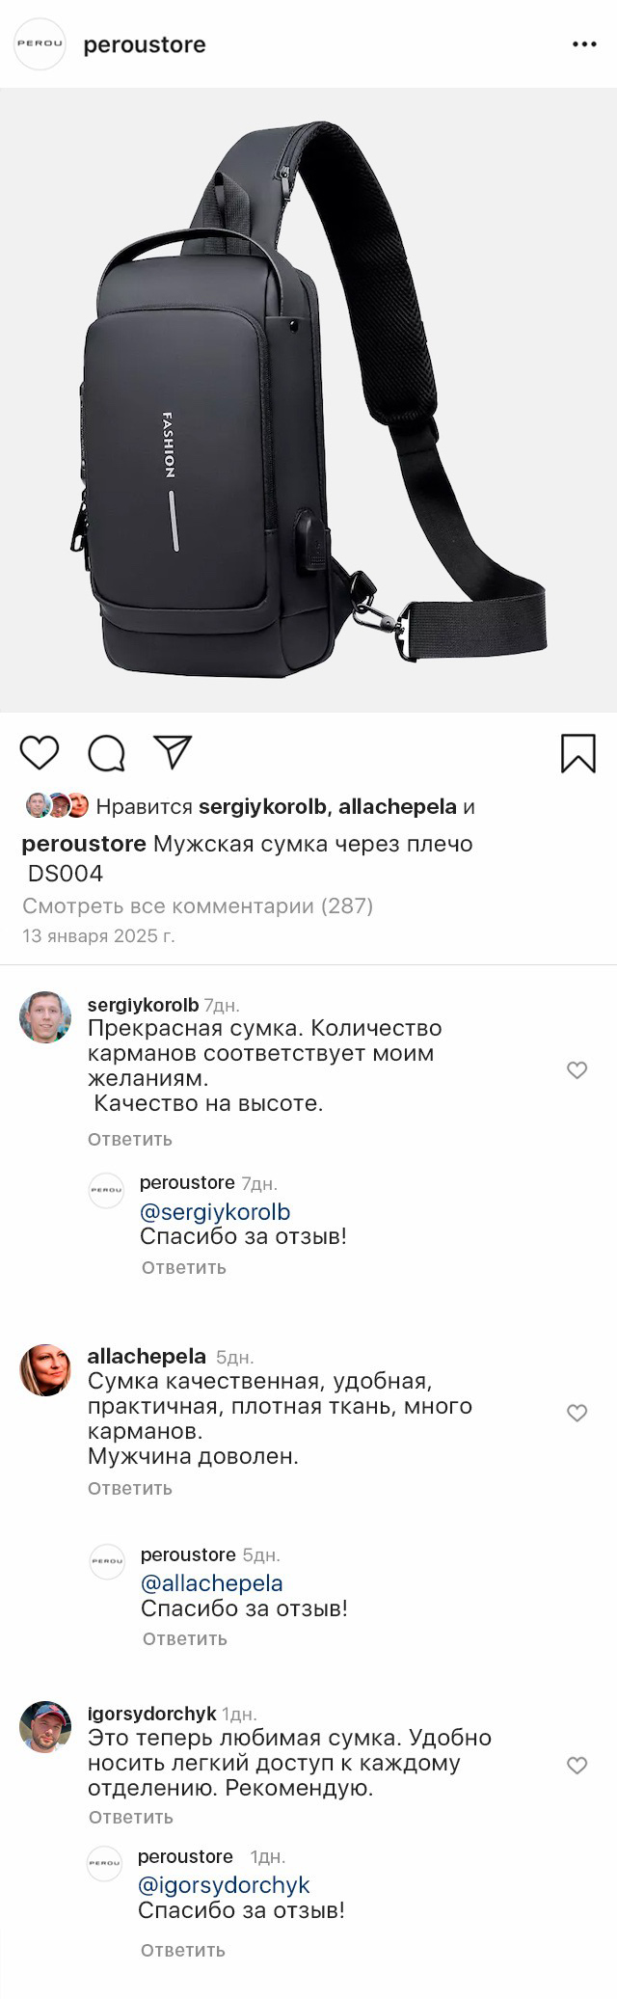The width and height of the screenshot is (617, 1999).
Task: Open comments via speech bubble icon
Action: (x=106, y=753)
